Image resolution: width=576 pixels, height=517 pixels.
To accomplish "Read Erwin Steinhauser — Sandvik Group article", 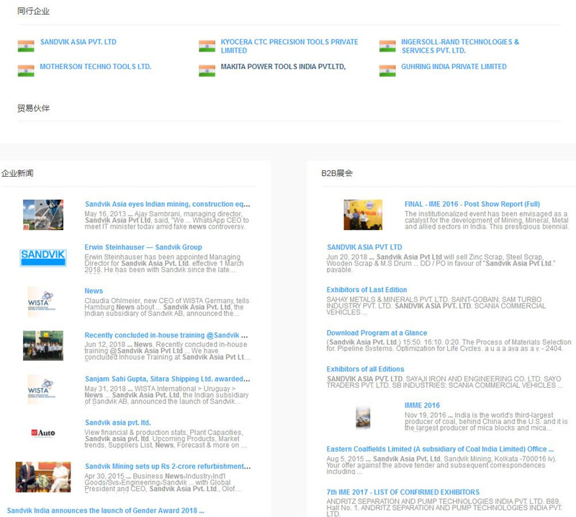I will [143, 247].
